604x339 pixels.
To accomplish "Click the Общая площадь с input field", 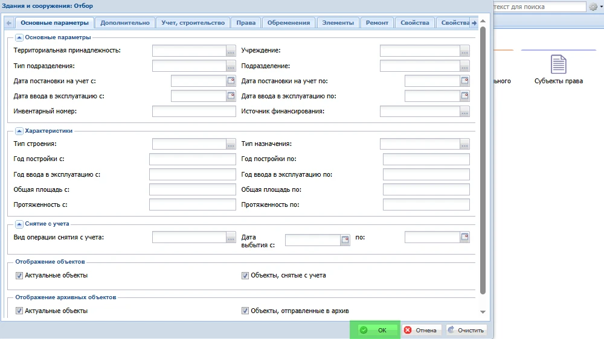I will tap(192, 189).
